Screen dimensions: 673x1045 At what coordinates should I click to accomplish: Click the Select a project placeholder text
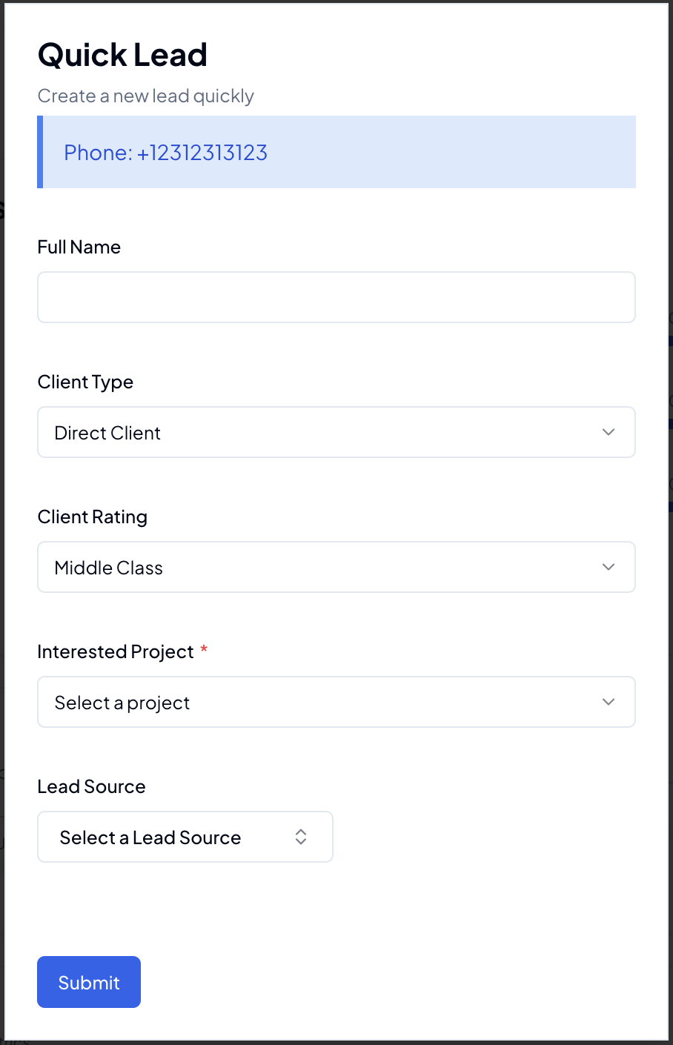(x=122, y=702)
